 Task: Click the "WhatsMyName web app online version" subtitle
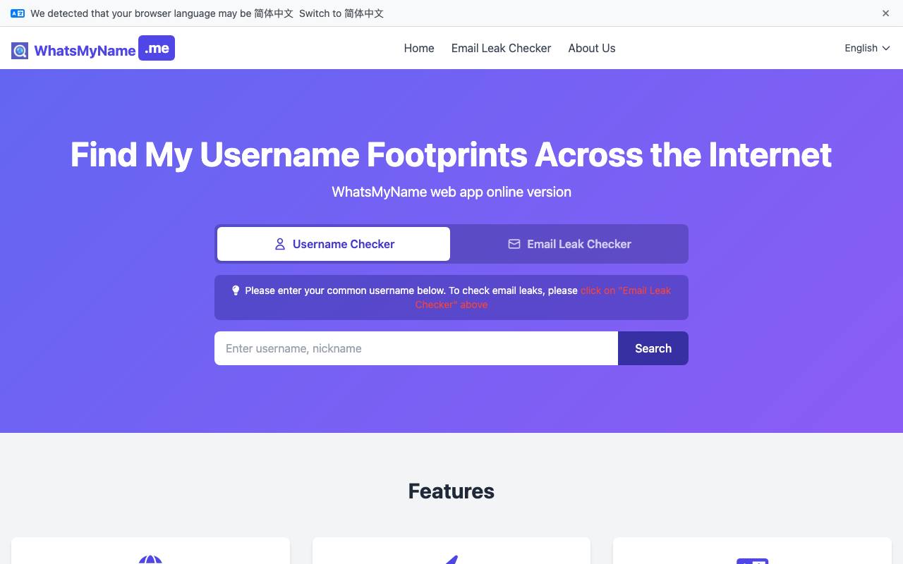click(451, 192)
